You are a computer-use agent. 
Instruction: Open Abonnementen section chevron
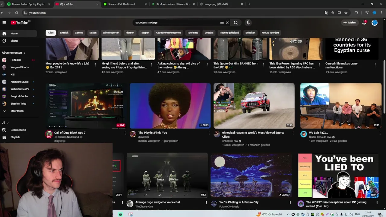[25, 53]
